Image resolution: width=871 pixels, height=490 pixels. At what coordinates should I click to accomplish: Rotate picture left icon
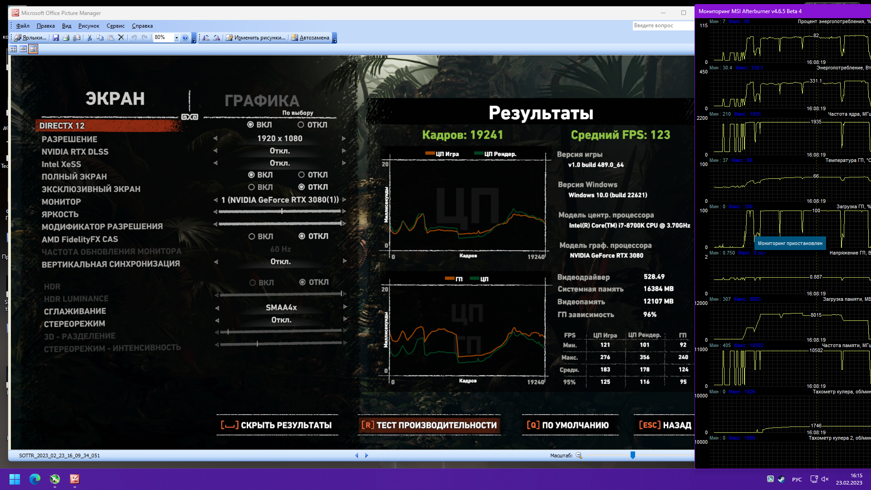point(206,38)
